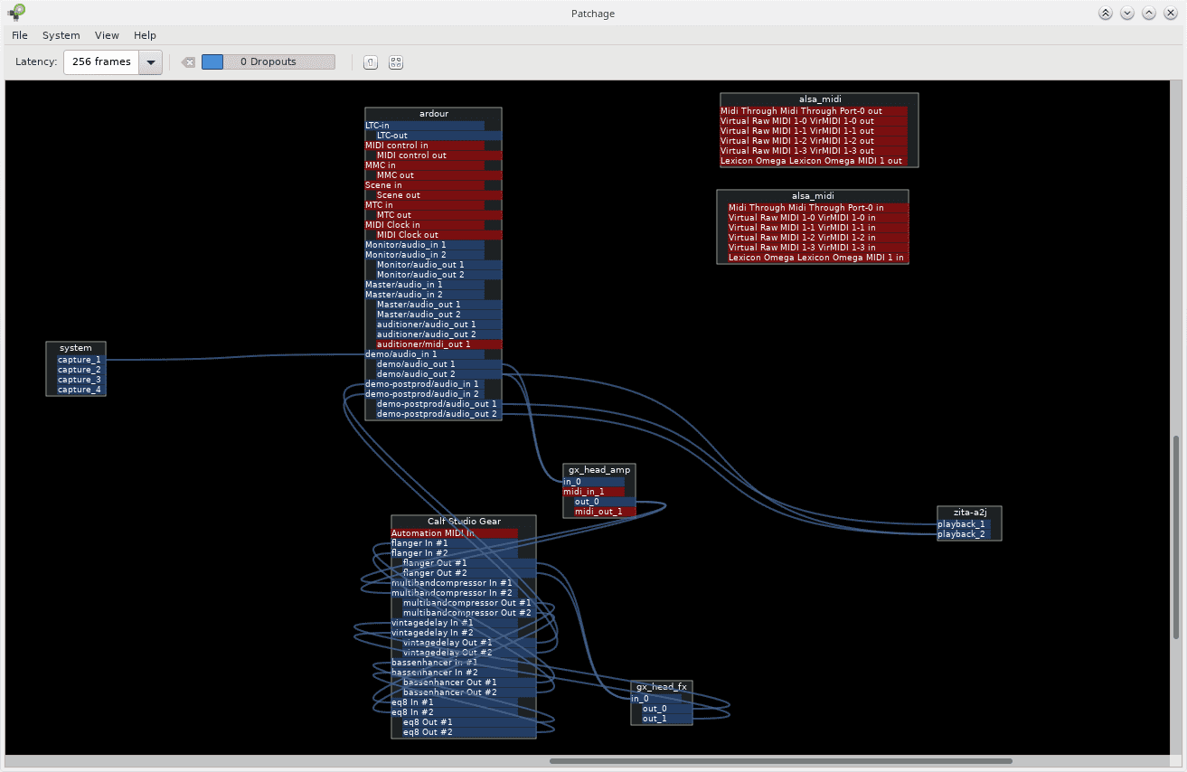Image resolution: width=1187 pixels, height=772 pixels.
Task: Click Midi Through Port-0 in port
Action: click(x=818, y=208)
